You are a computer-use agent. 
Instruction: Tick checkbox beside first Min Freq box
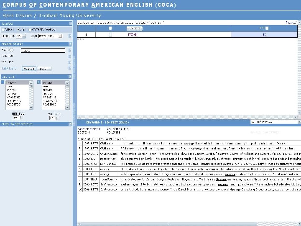click(x=22, y=117)
